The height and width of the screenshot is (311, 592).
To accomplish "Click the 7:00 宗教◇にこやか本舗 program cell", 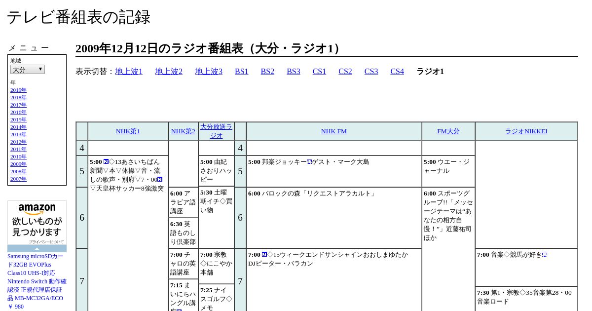I will click(x=216, y=266).
